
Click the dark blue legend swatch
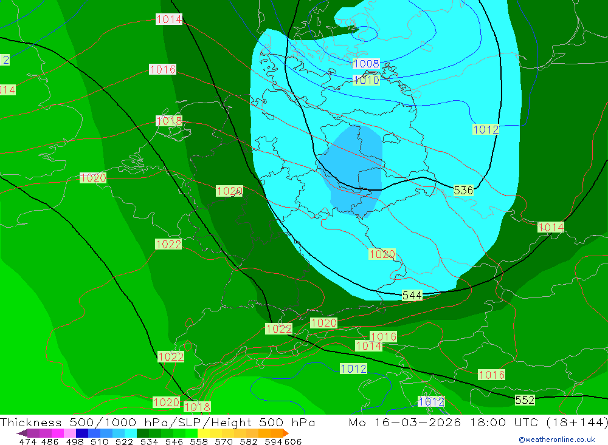point(82,433)
